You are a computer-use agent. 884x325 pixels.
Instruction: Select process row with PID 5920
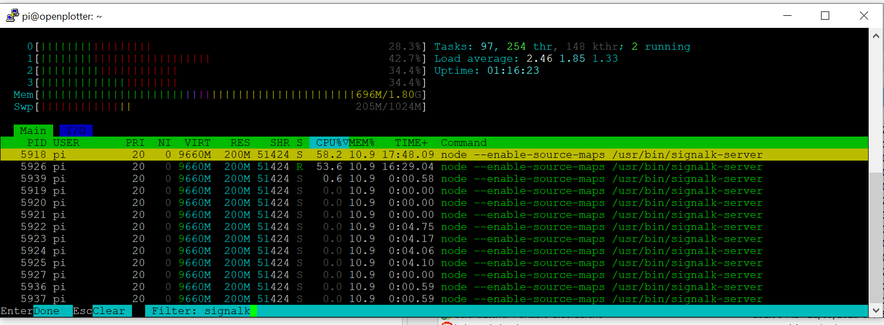434,203
